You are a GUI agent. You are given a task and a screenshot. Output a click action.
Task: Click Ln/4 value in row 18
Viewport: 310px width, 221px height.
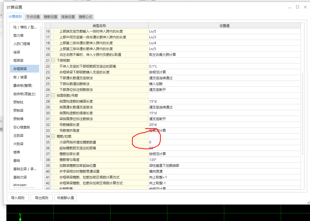point(224,43)
